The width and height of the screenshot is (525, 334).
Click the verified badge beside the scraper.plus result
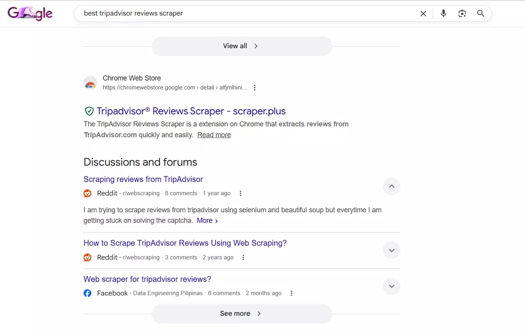pyautogui.click(x=89, y=111)
